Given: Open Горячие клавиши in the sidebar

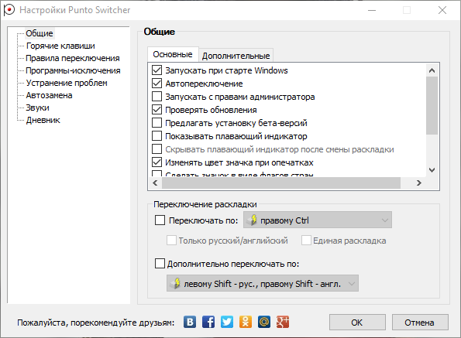Looking at the screenshot, I should 60,46.
